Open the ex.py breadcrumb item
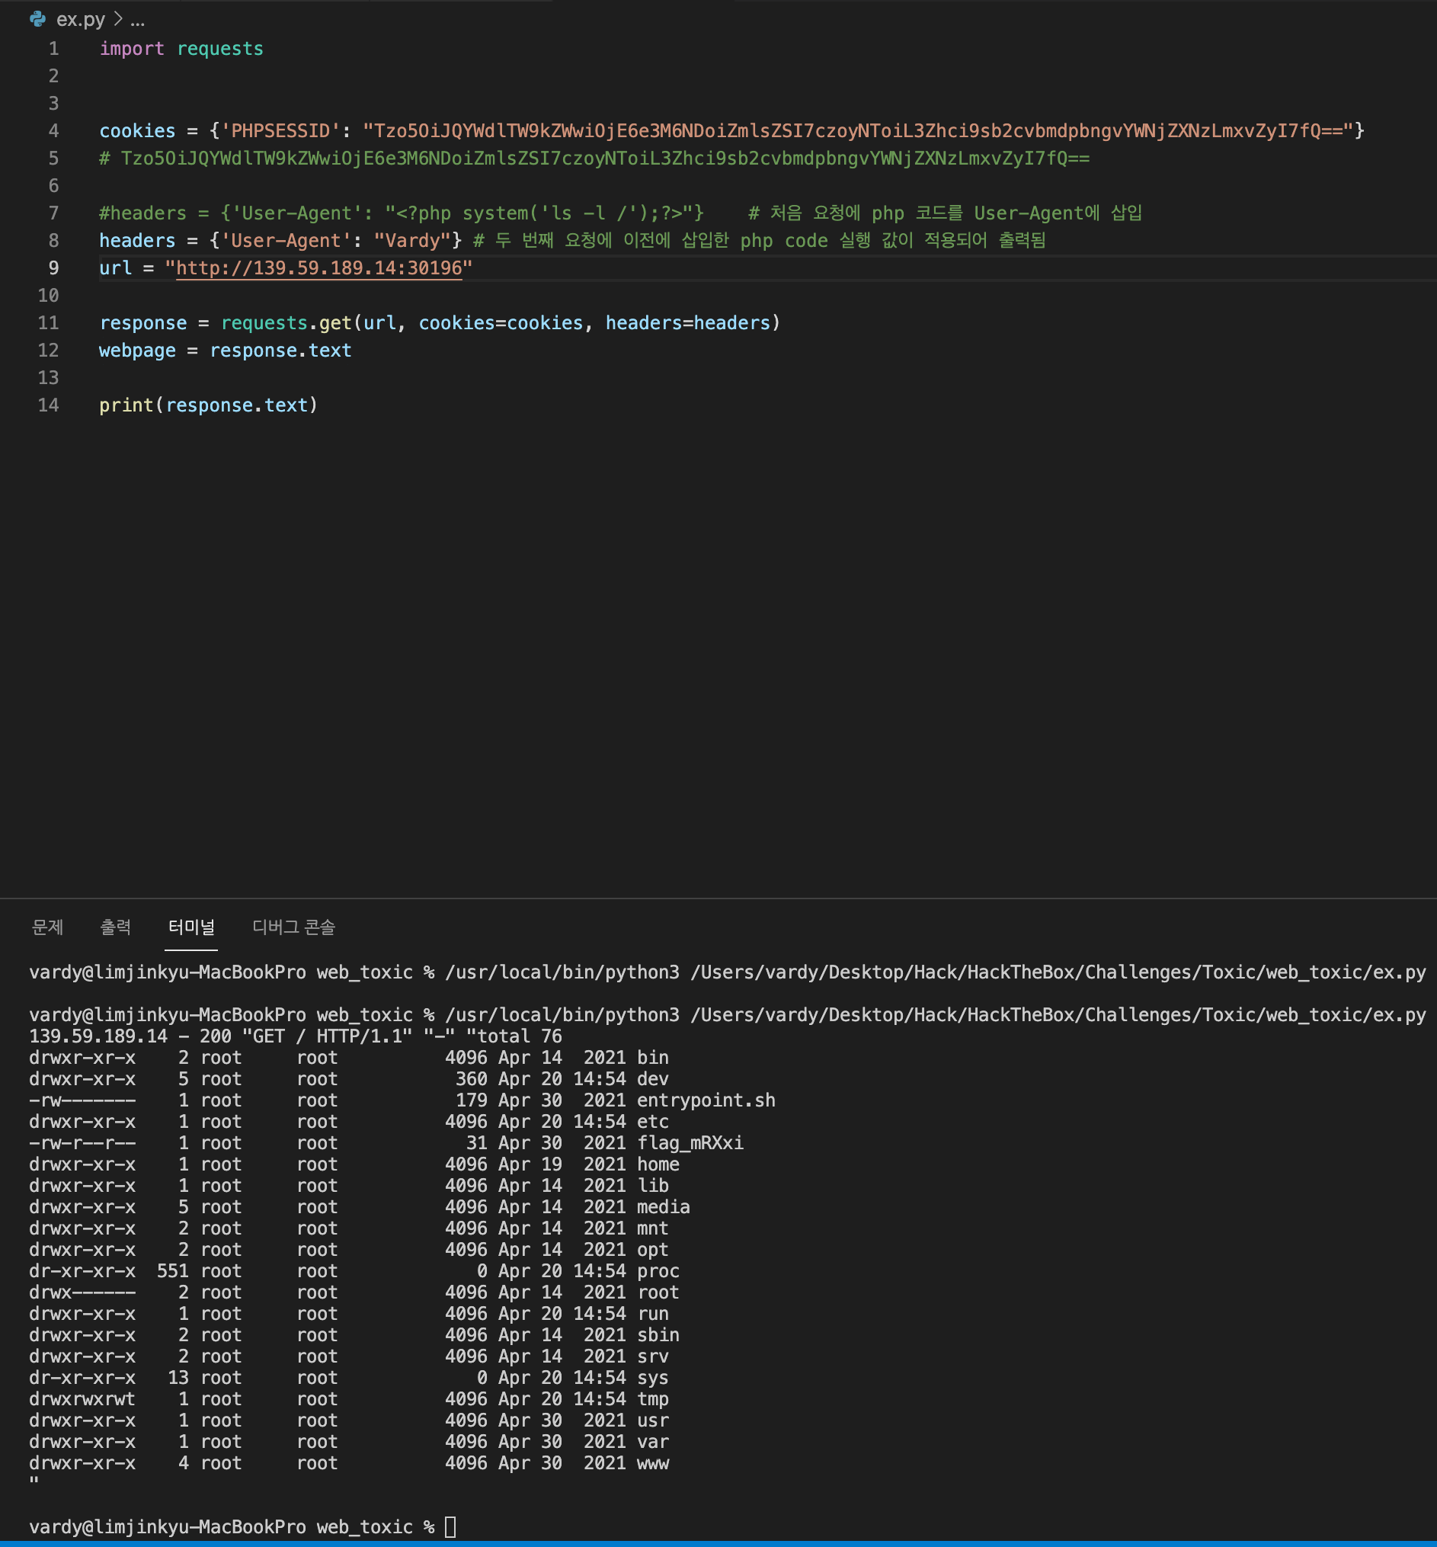The width and height of the screenshot is (1437, 1547). 80,20
